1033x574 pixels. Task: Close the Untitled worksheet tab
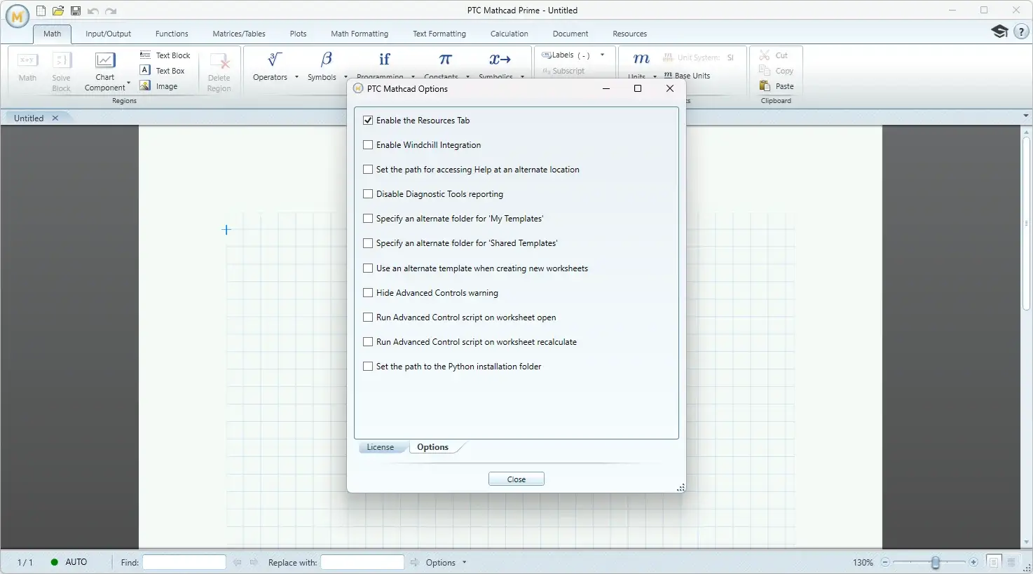55,118
